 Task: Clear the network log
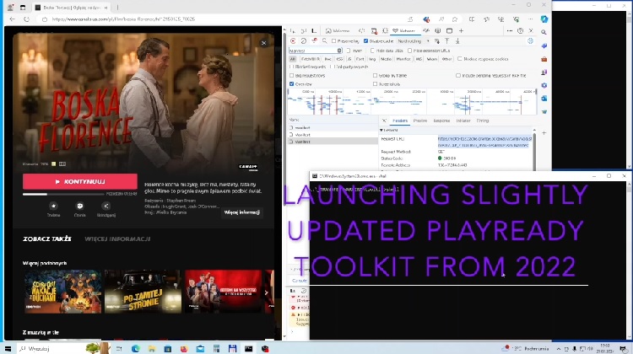tap(304, 41)
